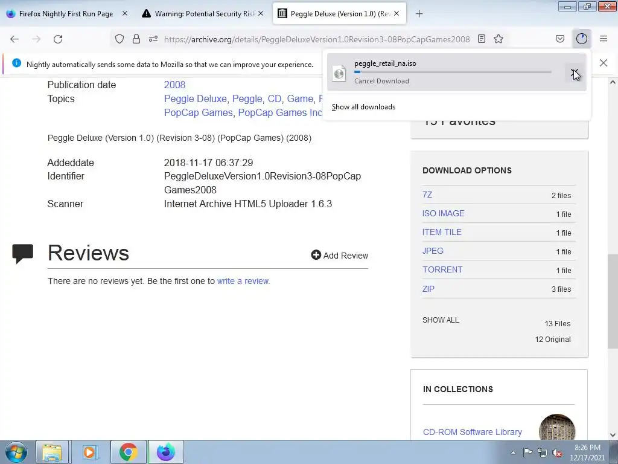Open the Peggle topic link
This screenshot has width=618, height=464.
[x=247, y=98]
